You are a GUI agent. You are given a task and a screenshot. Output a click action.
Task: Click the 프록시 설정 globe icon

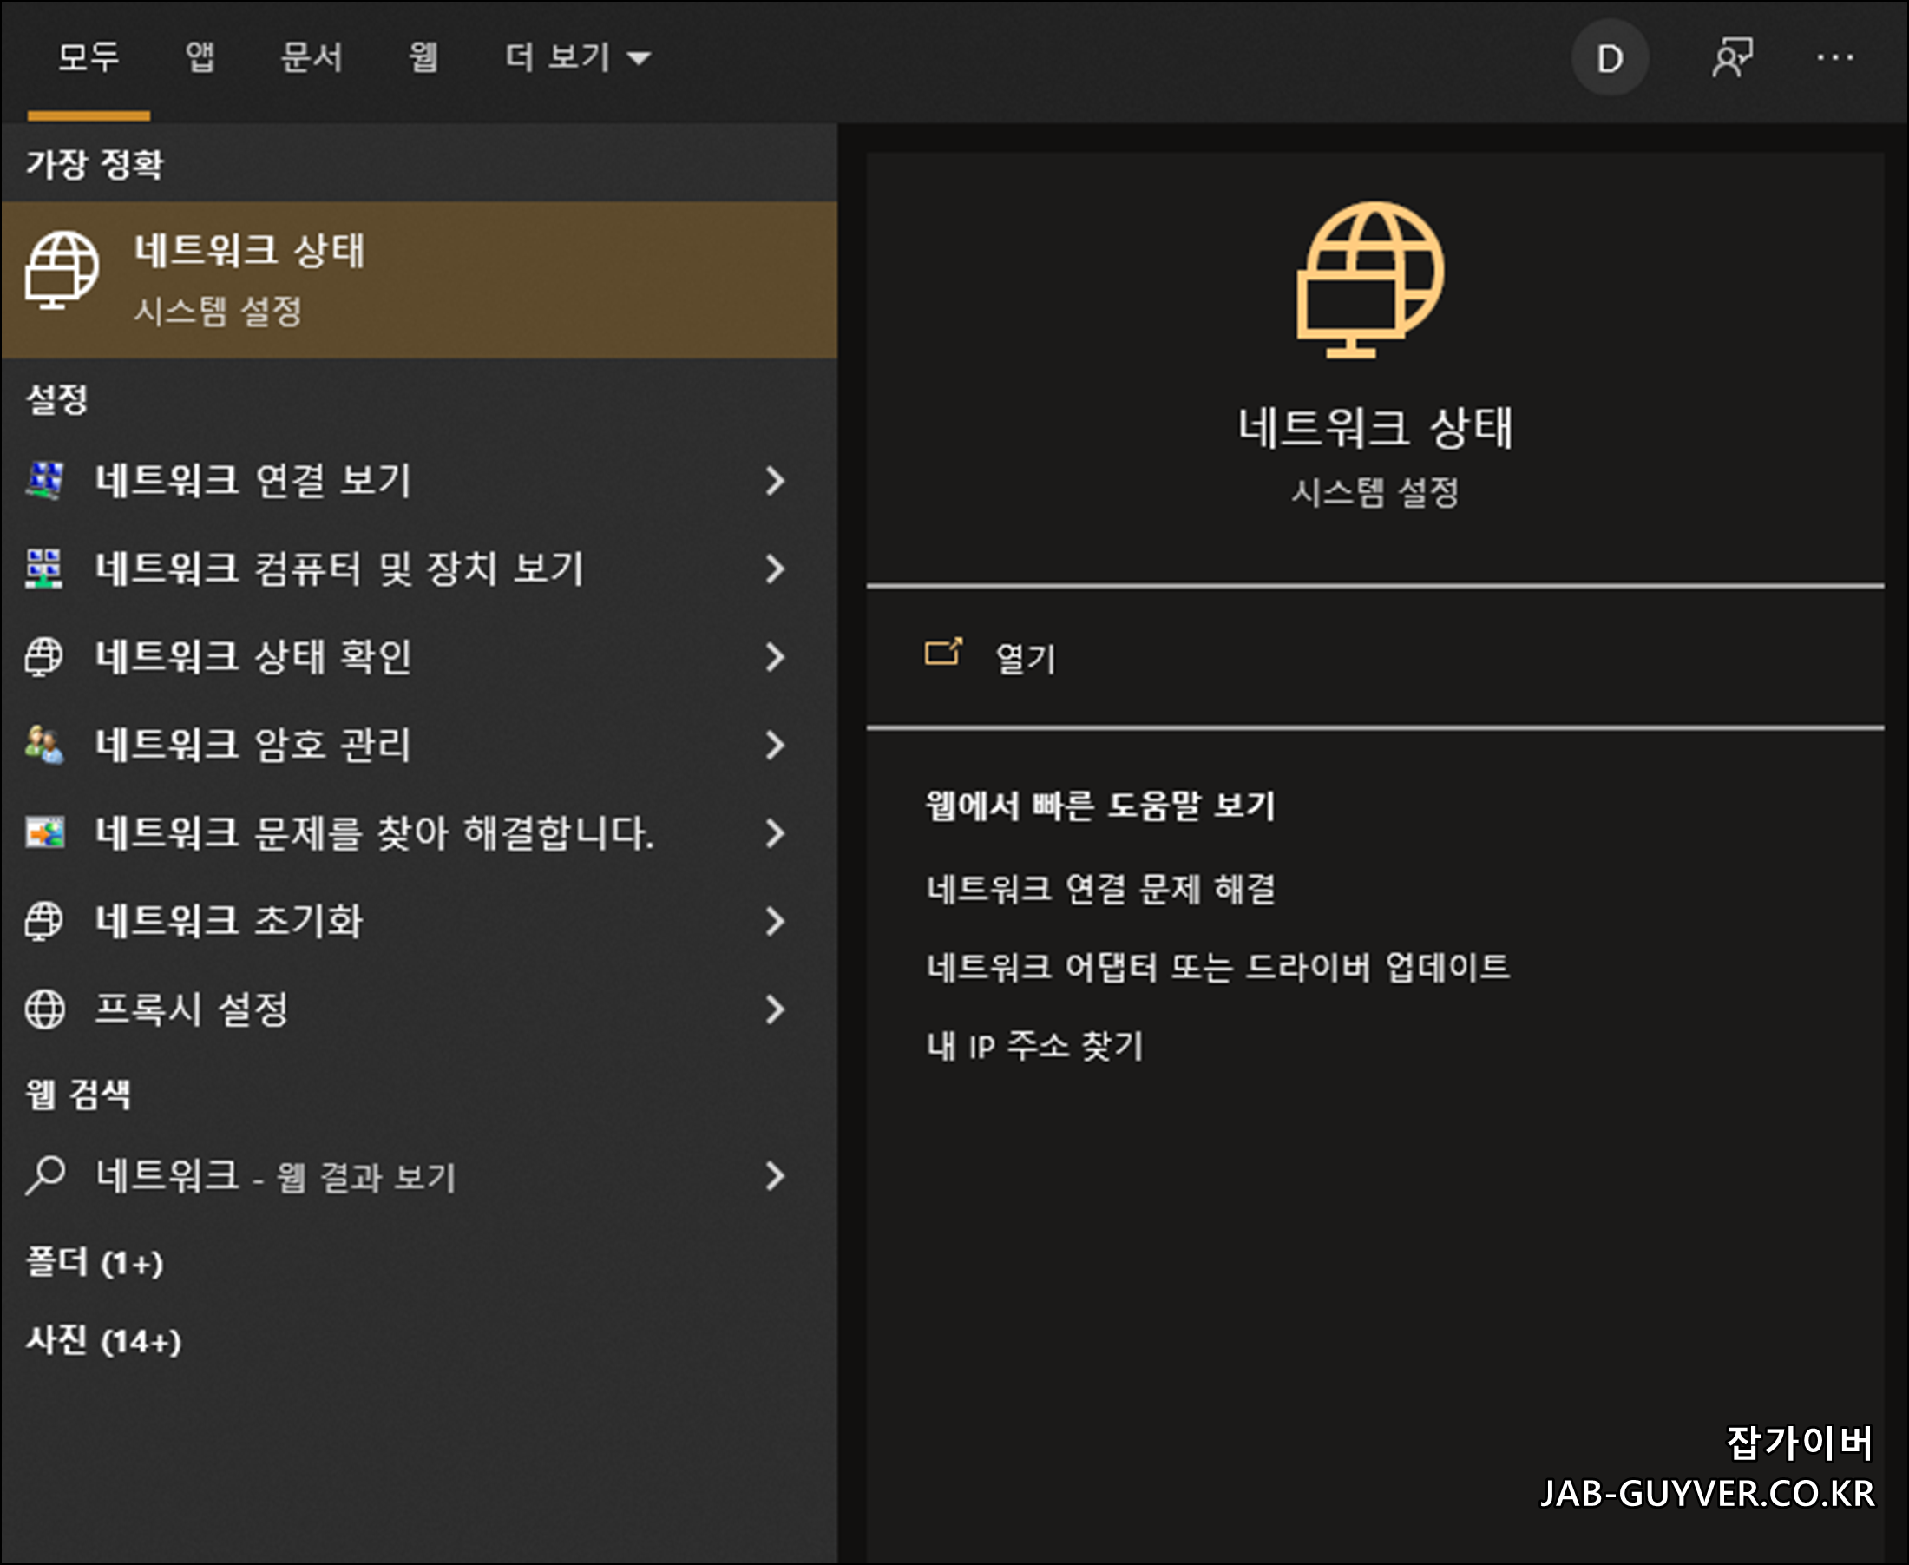(x=44, y=1009)
